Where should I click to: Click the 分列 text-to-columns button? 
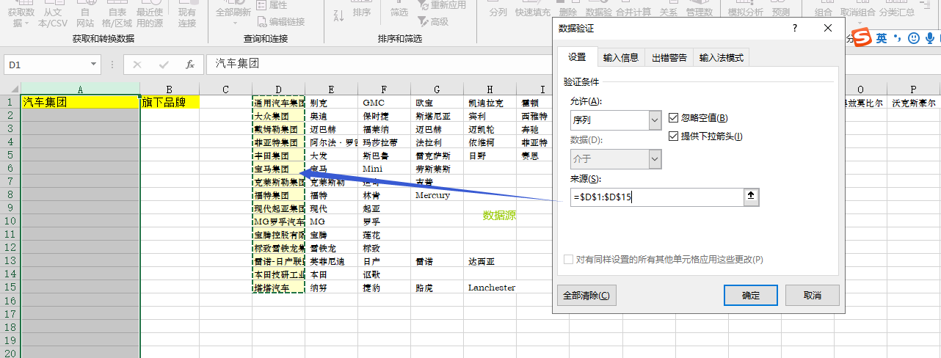pos(498,10)
